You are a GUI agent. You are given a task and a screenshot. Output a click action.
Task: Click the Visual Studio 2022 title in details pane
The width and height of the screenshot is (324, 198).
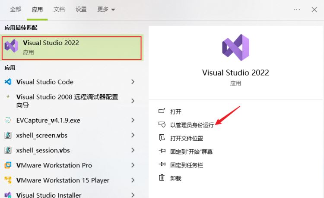[x=235, y=73]
